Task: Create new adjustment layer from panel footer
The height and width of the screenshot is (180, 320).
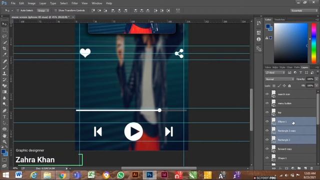Action: click(x=293, y=168)
